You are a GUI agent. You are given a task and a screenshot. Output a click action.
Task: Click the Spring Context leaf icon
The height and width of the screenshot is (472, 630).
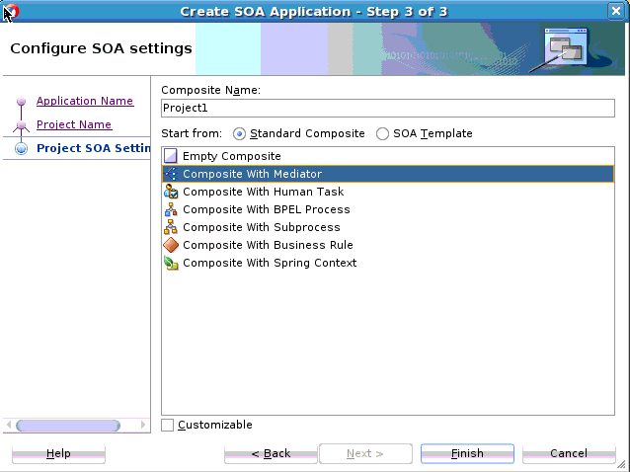point(171,263)
